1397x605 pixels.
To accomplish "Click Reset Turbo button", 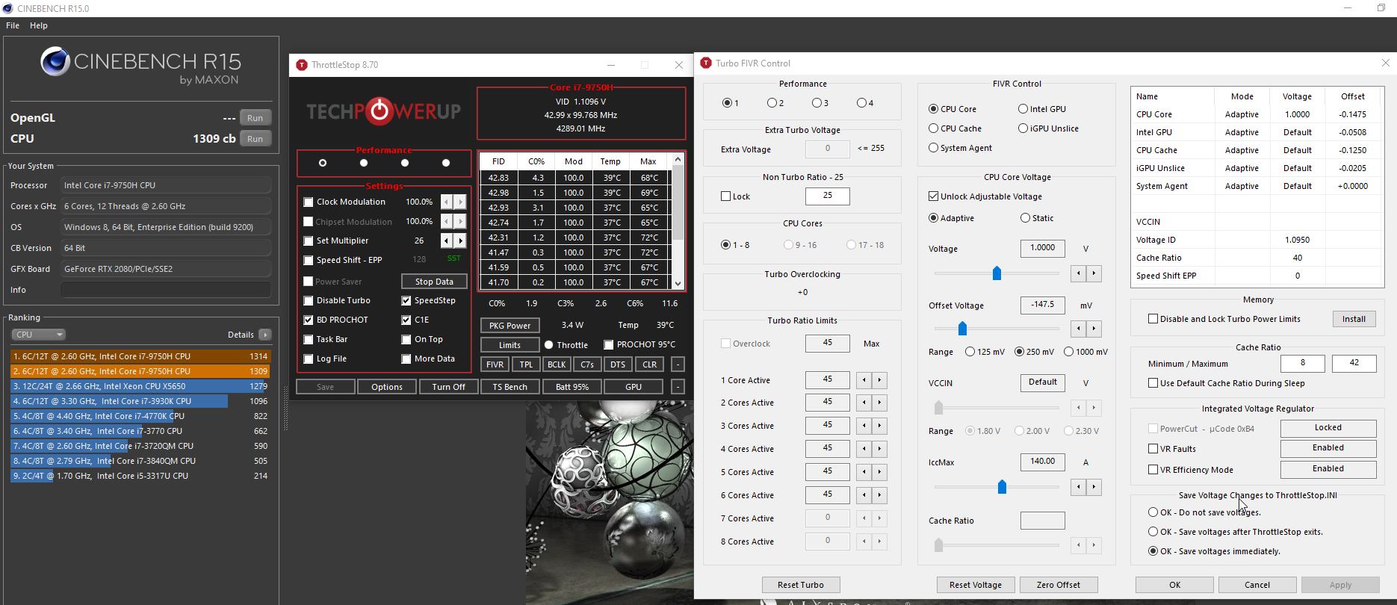I will coord(801,585).
